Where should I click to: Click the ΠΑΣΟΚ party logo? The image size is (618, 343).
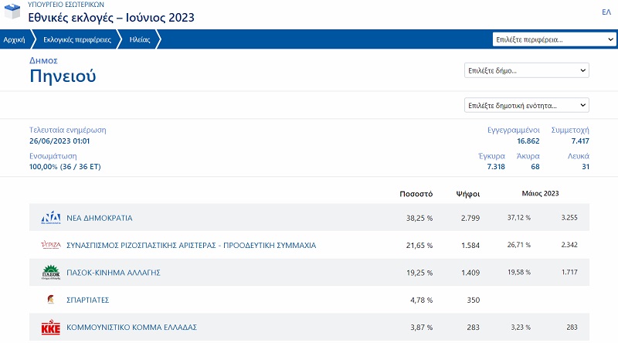[50, 273]
